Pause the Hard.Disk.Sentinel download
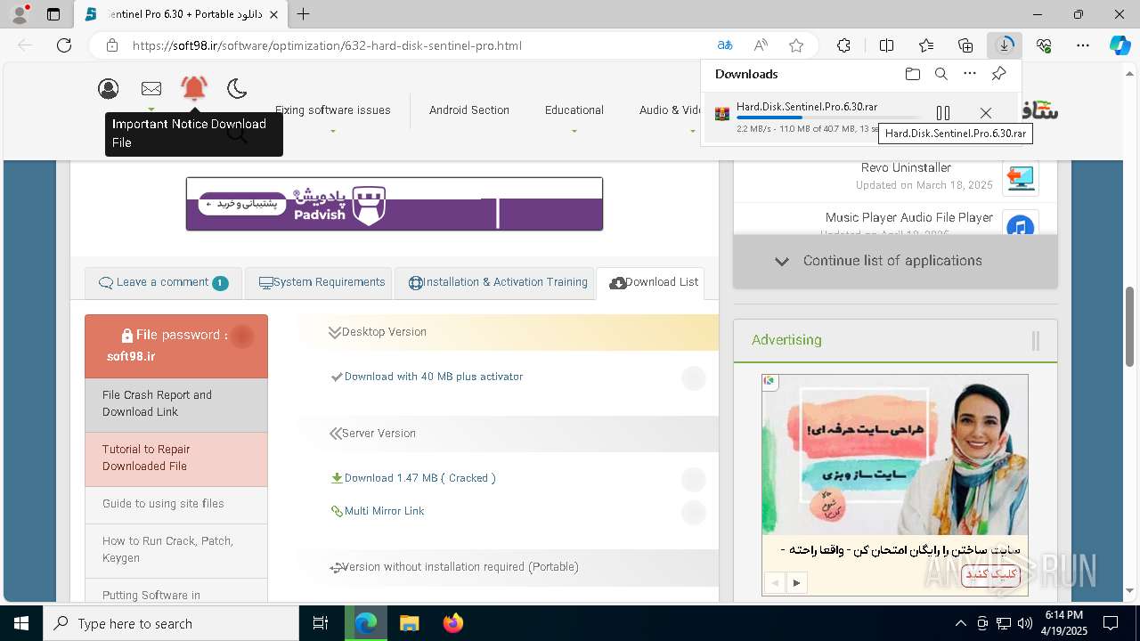1140x641 pixels. point(943,113)
